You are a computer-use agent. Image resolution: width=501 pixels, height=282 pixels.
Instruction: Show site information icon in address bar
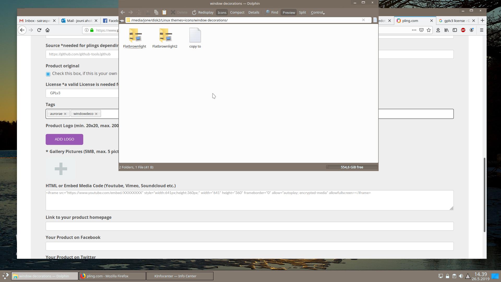[x=87, y=30]
